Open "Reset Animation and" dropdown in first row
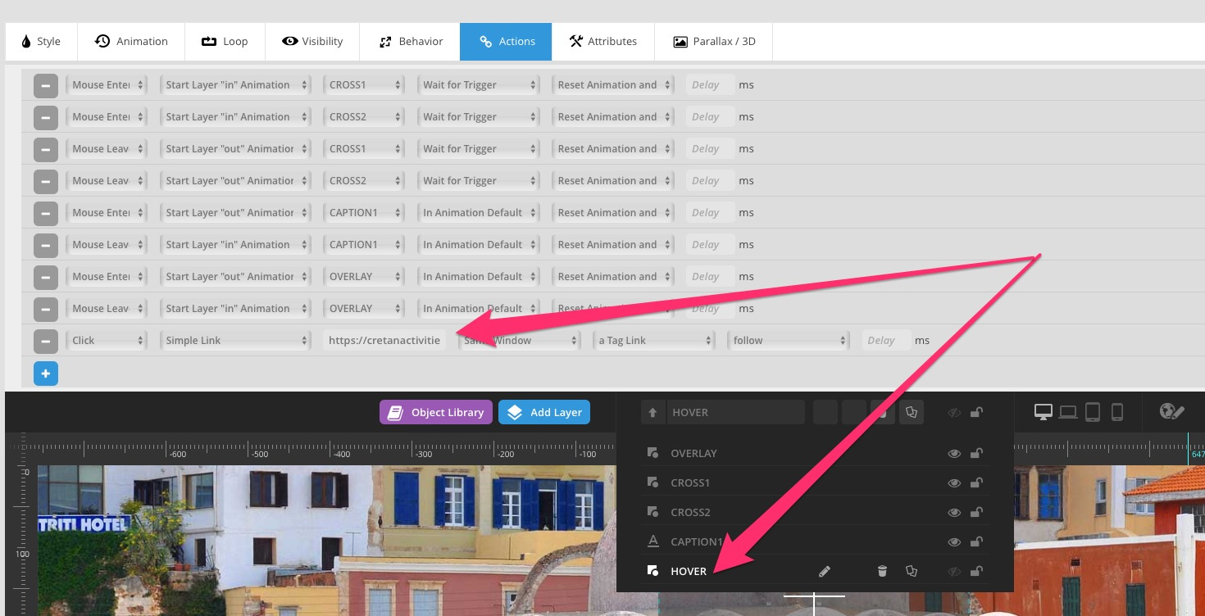Image resolution: width=1205 pixels, height=616 pixels. [x=612, y=85]
